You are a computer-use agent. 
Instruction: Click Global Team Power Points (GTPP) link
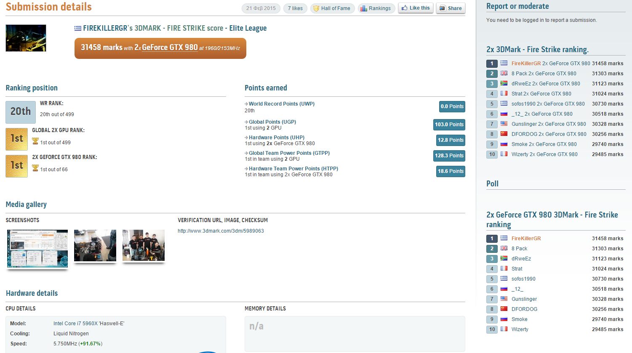[289, 153]
